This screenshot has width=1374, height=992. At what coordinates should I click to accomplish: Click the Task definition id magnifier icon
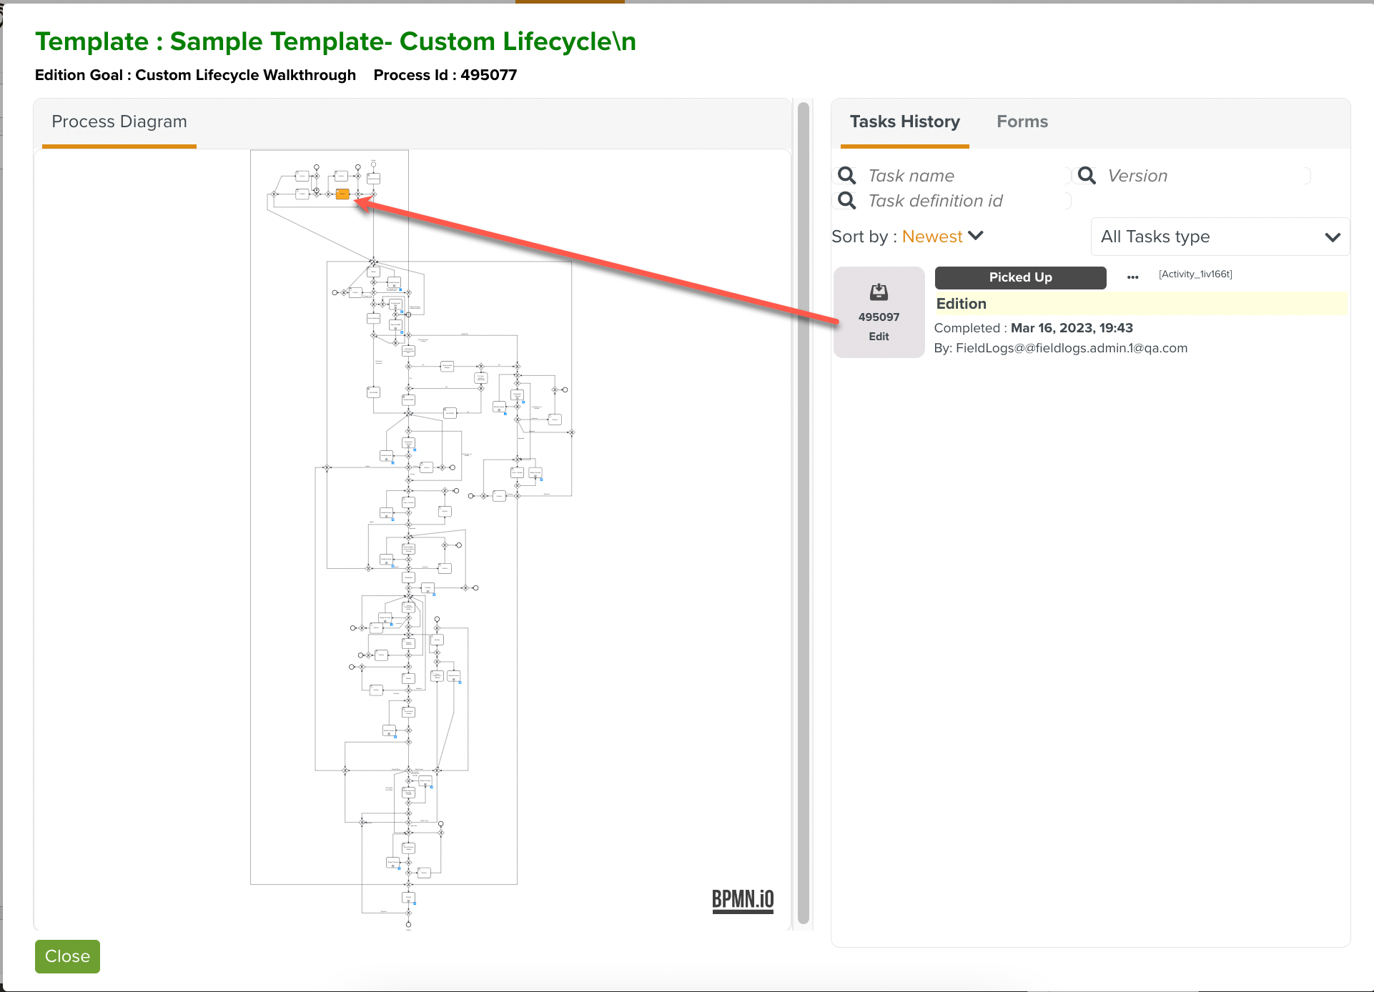(846, 201)
